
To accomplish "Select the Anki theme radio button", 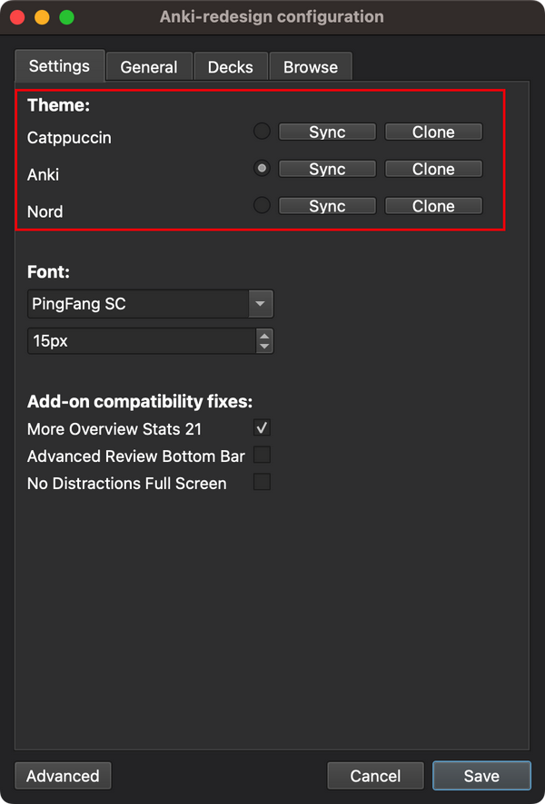I will point(262,169).
